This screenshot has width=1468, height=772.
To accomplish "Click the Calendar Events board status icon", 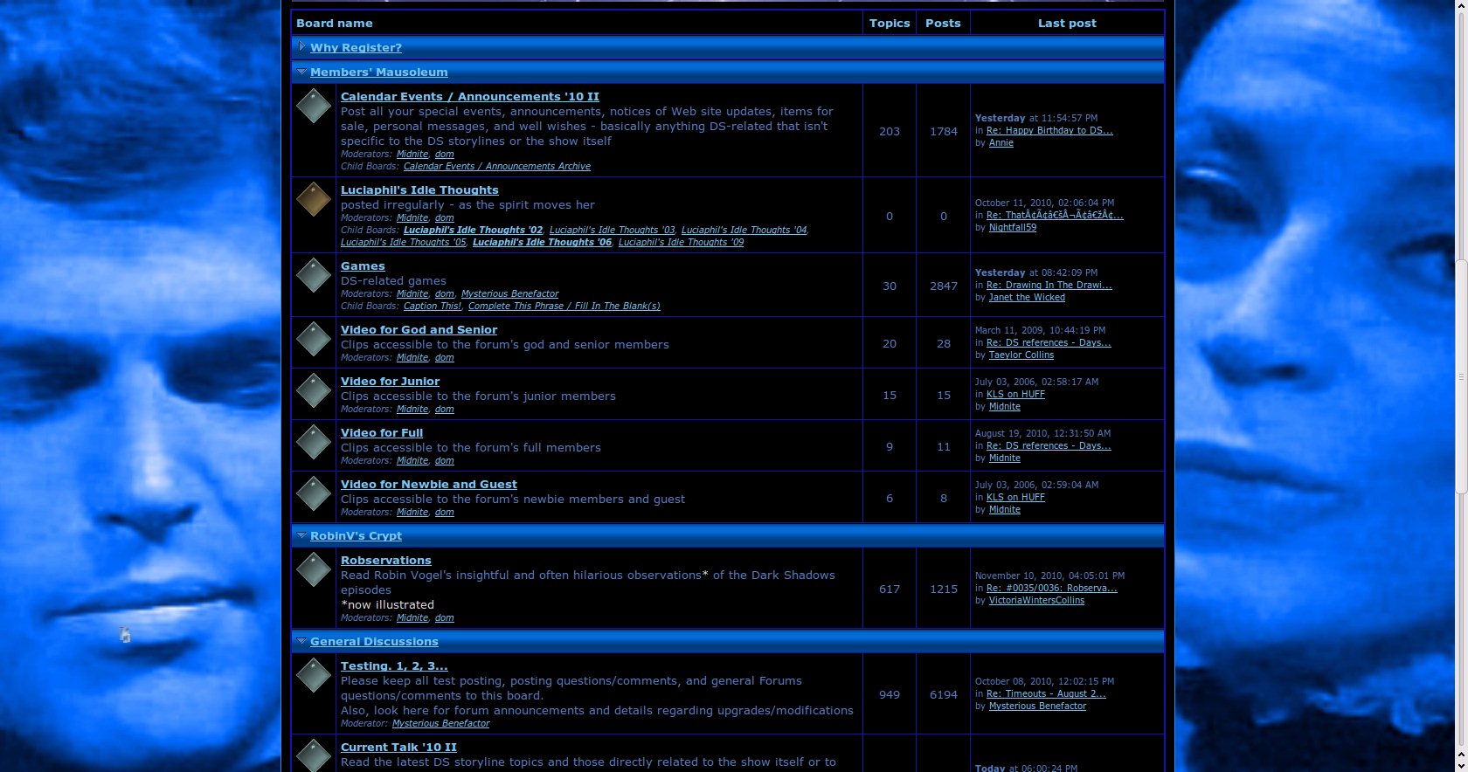I will click(x=313, y=107).
